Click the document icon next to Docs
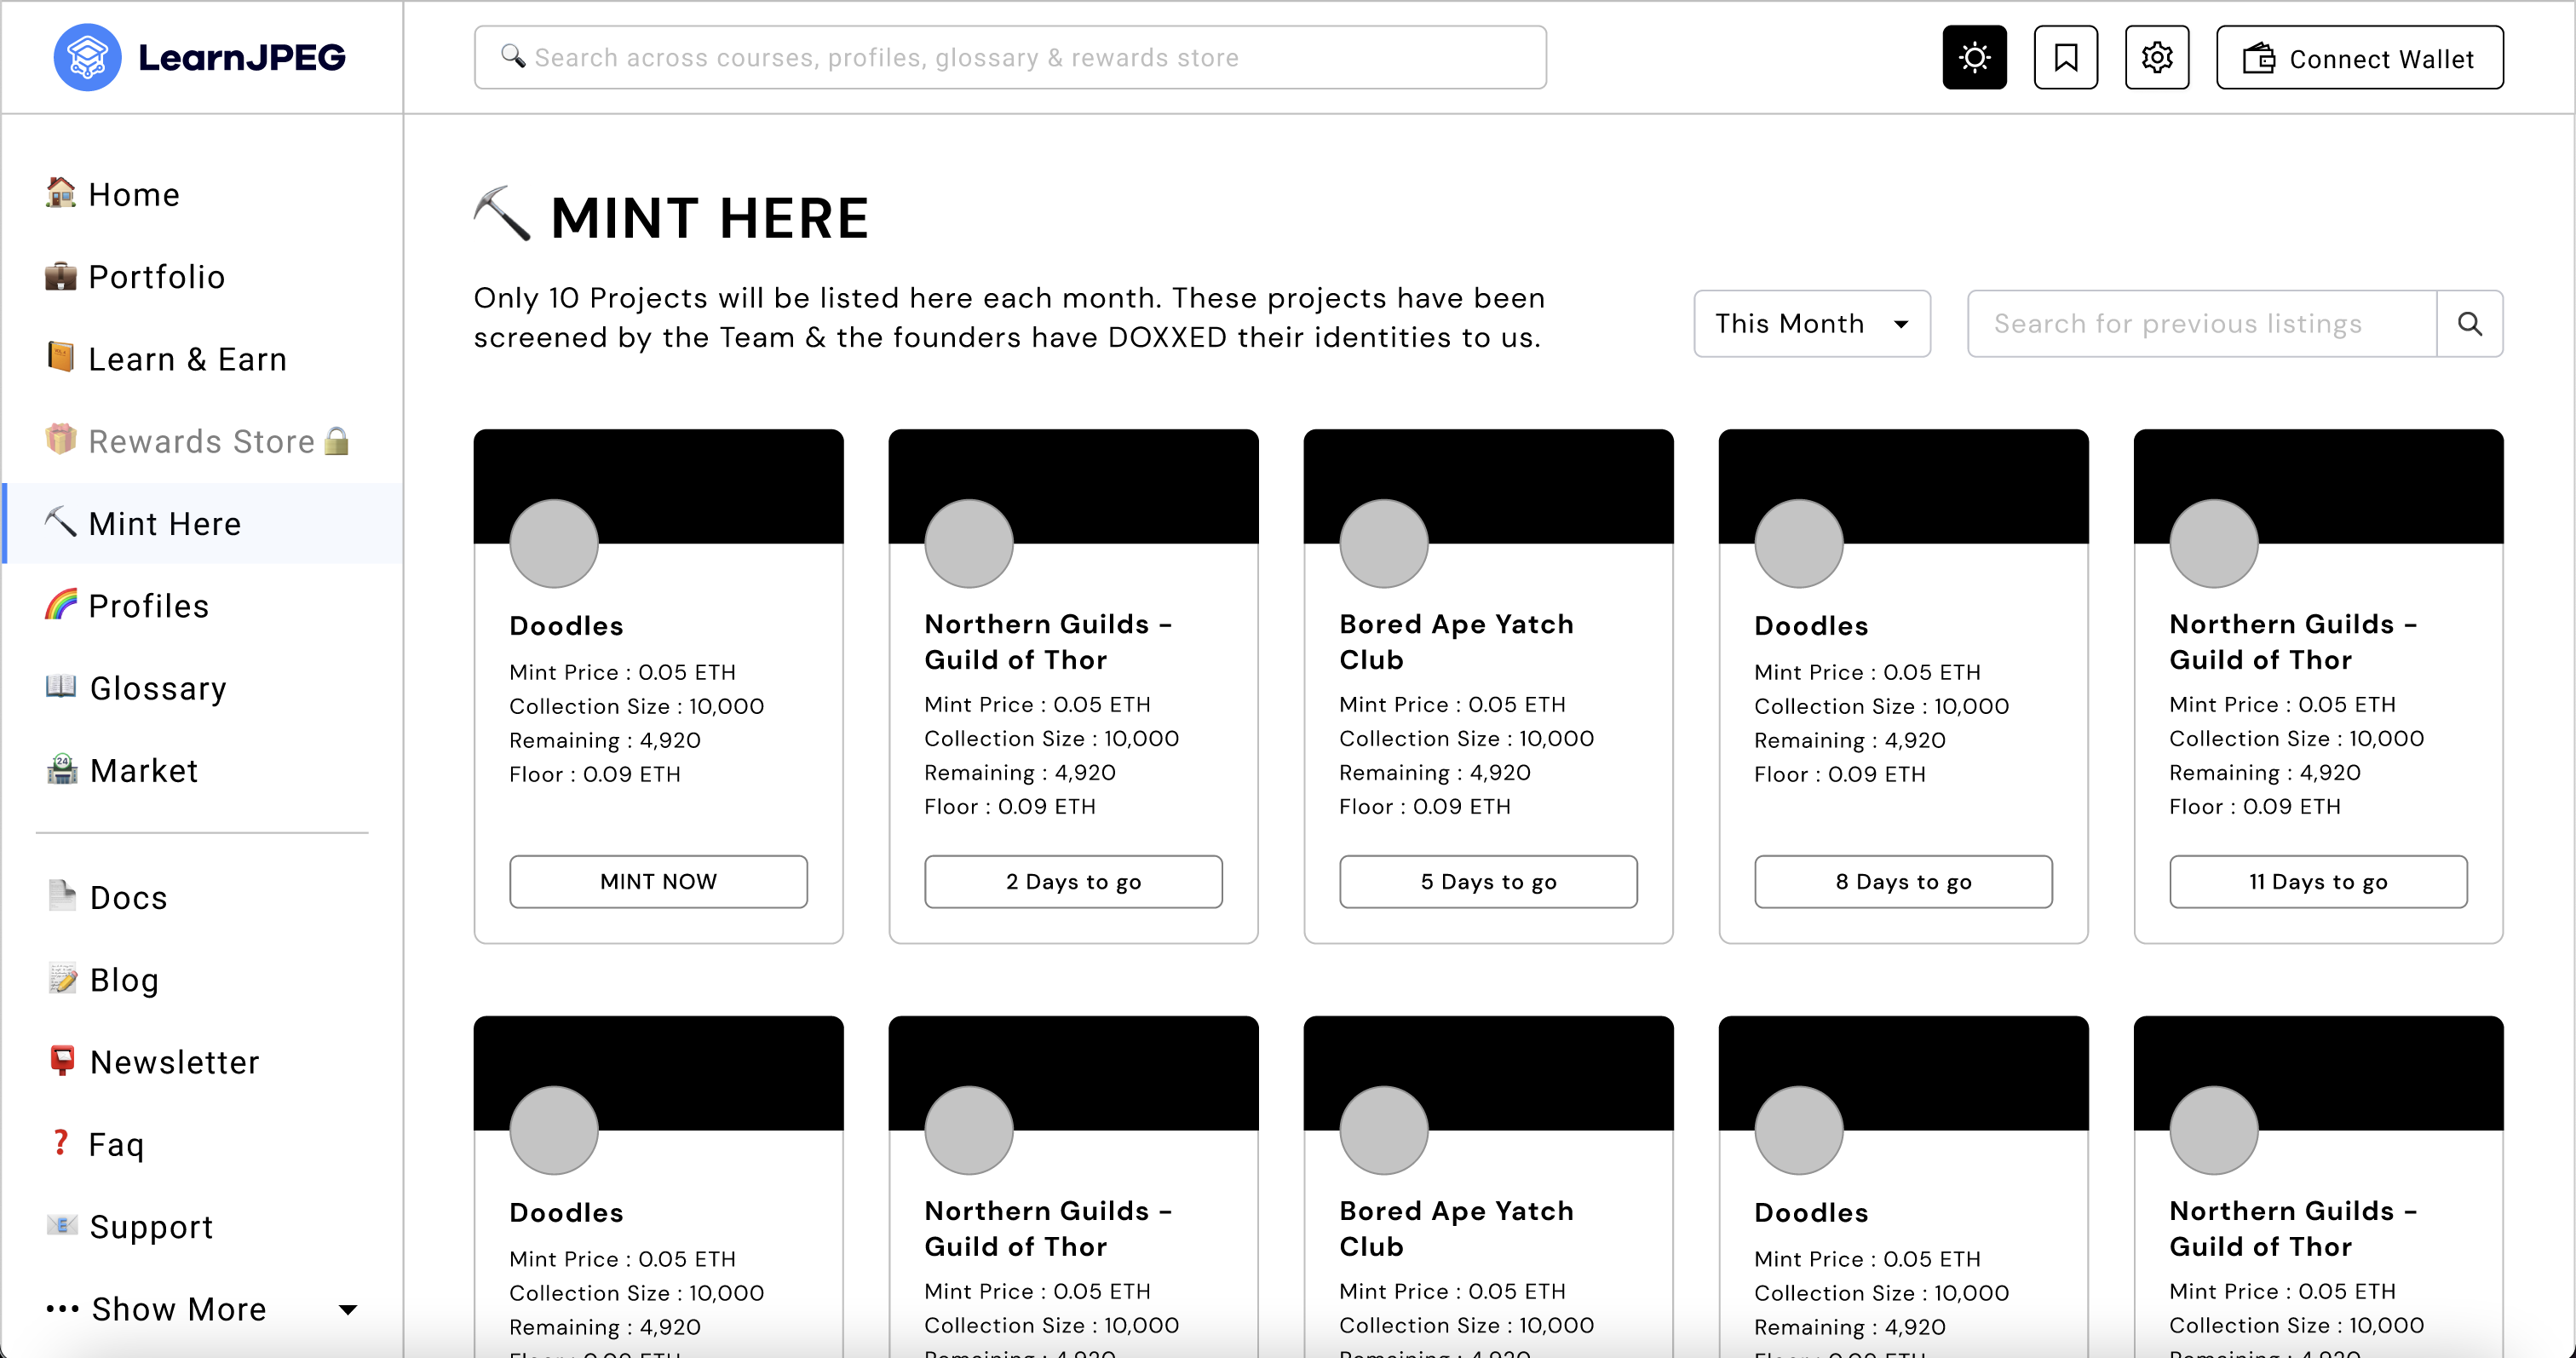The height and width of the screenshot is (1358, 2576). coord(61,895)
